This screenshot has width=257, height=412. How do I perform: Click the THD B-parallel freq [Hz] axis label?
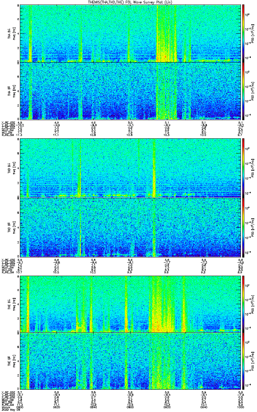pyautogui.click(x=14, y=227)
